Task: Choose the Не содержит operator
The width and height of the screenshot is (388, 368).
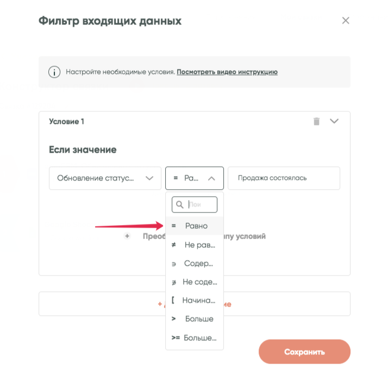Action: pyautogui.click(x=195, y=282)
